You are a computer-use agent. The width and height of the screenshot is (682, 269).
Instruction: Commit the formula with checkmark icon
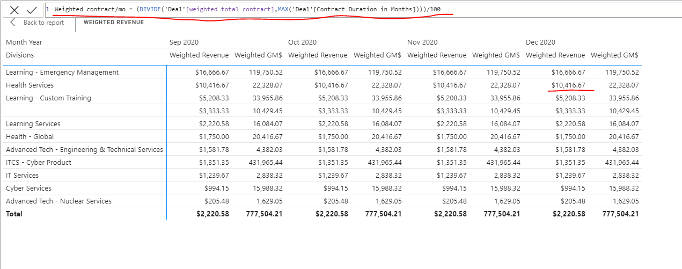click(32, 10)
